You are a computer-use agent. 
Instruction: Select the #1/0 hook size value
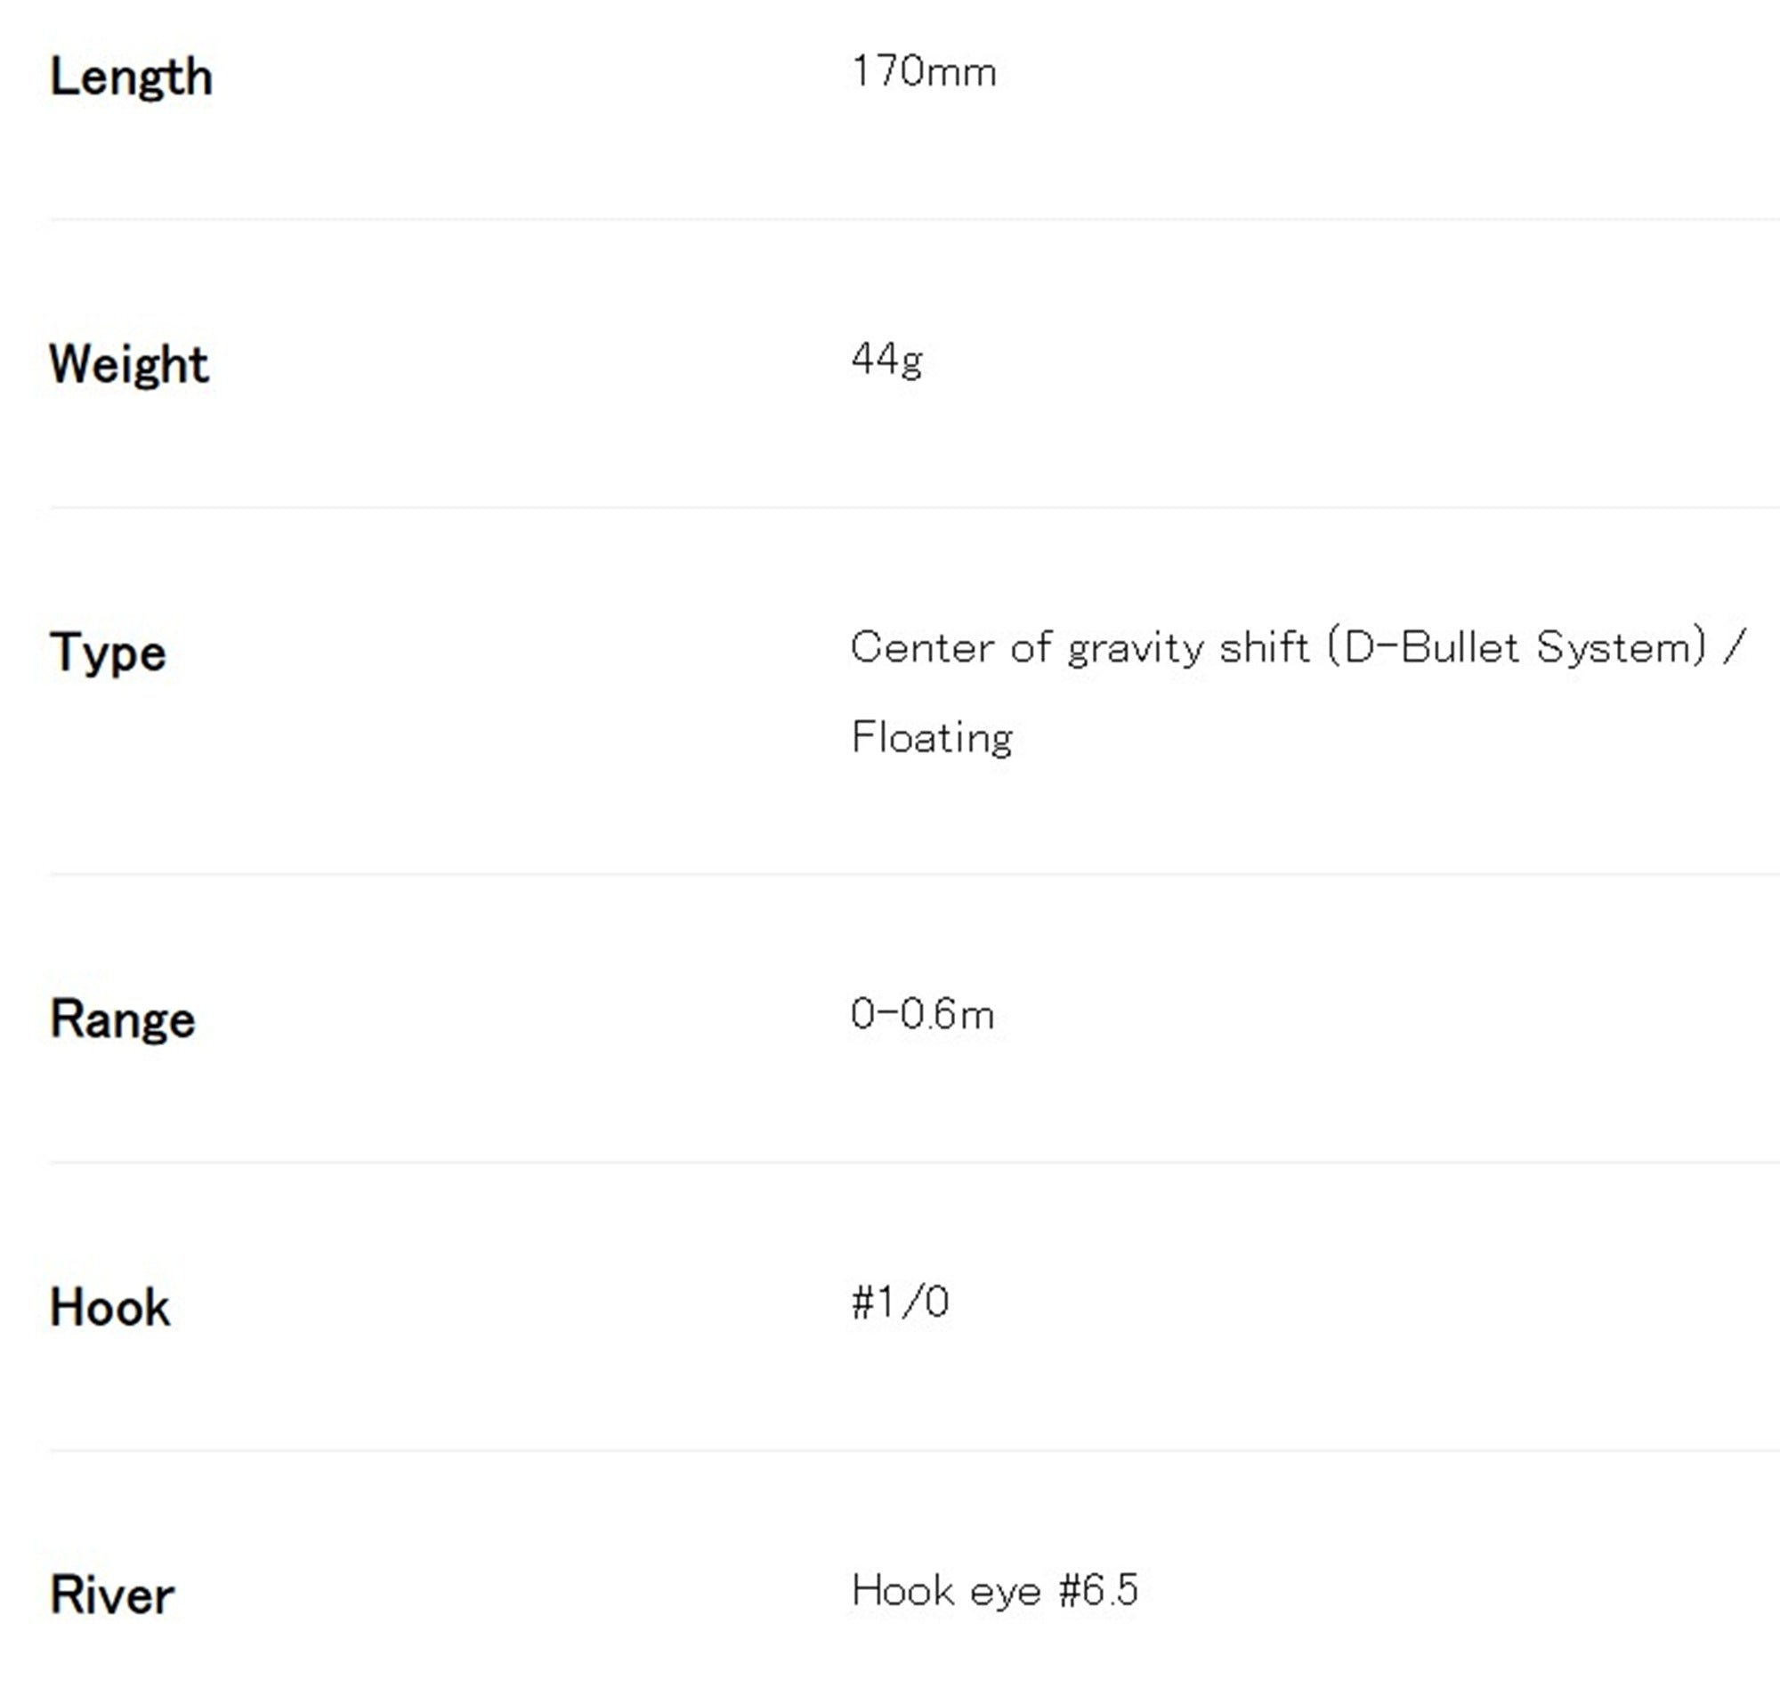point(901,1303)
